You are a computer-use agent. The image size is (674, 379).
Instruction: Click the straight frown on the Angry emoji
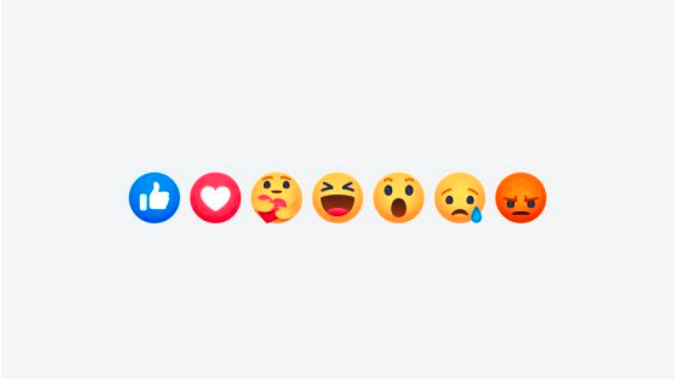[521, 213]
